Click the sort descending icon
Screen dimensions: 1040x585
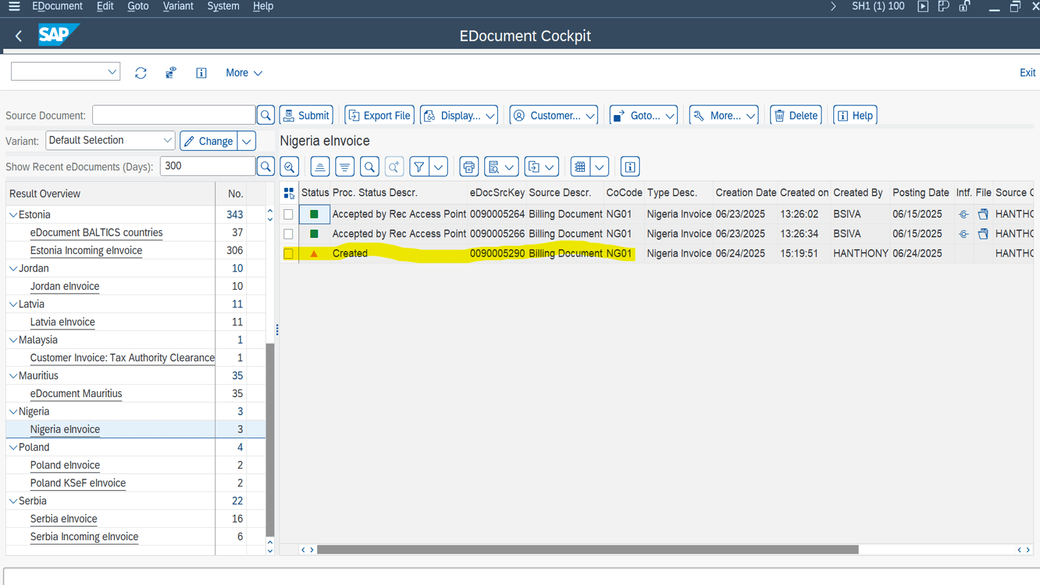(344, 167)
